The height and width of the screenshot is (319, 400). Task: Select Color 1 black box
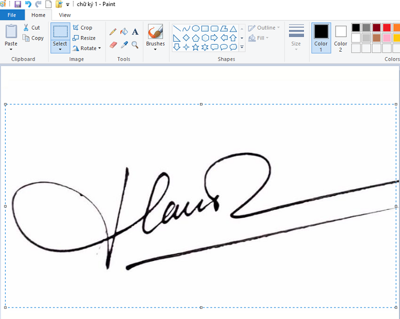(321, 38)
